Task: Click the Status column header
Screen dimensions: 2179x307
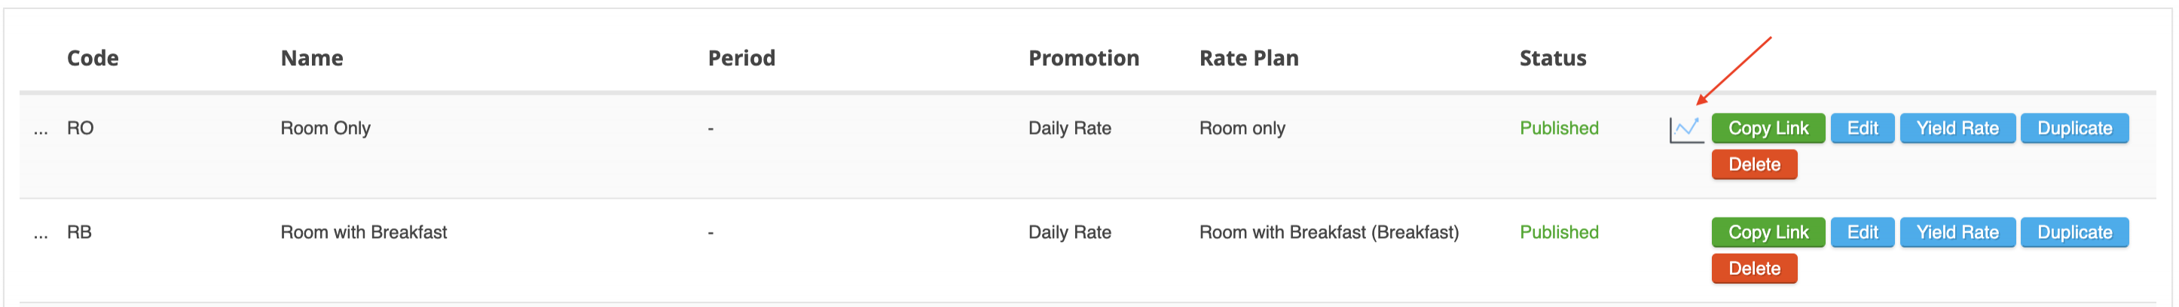Action: 1552,59
